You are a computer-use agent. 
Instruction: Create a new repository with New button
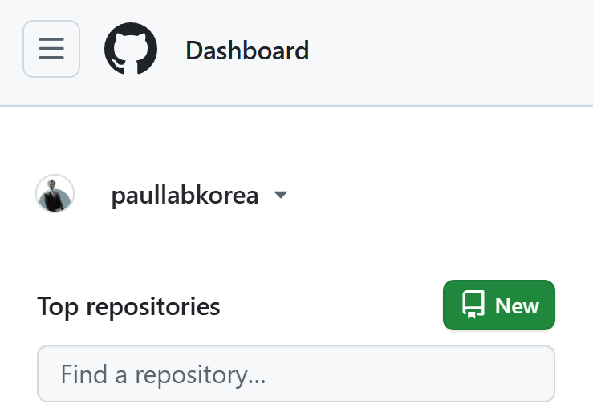coord(498,305)
